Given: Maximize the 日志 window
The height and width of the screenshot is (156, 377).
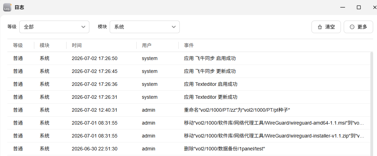Looking at the screenshot, I should point(358,7).
